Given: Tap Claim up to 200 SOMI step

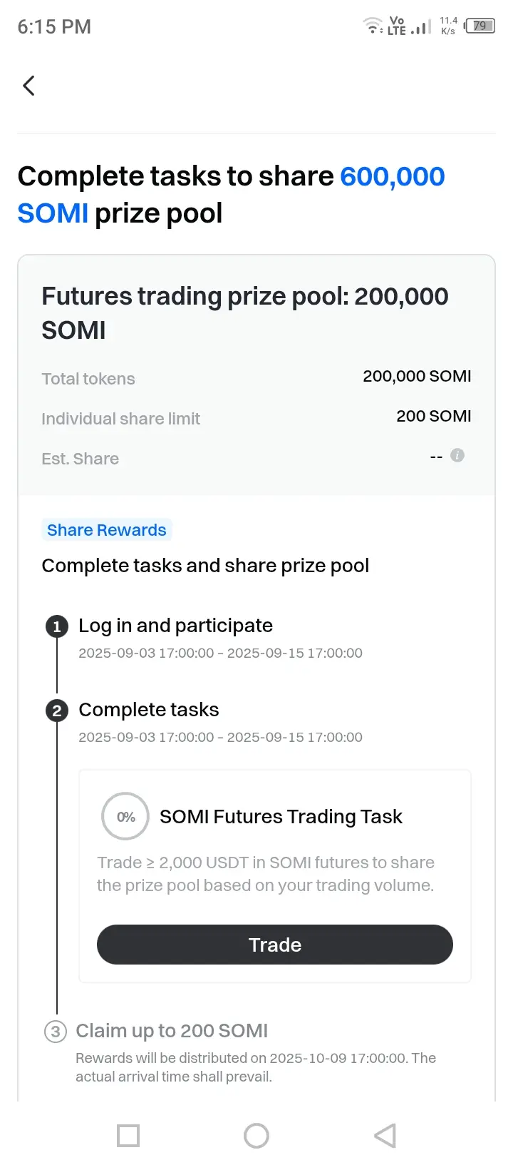Looking at the screenshot, I should coord(172,1031).
